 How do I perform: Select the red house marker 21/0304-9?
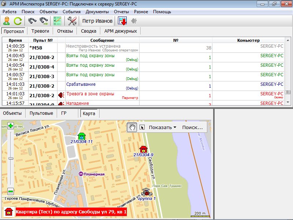point(143,149)
